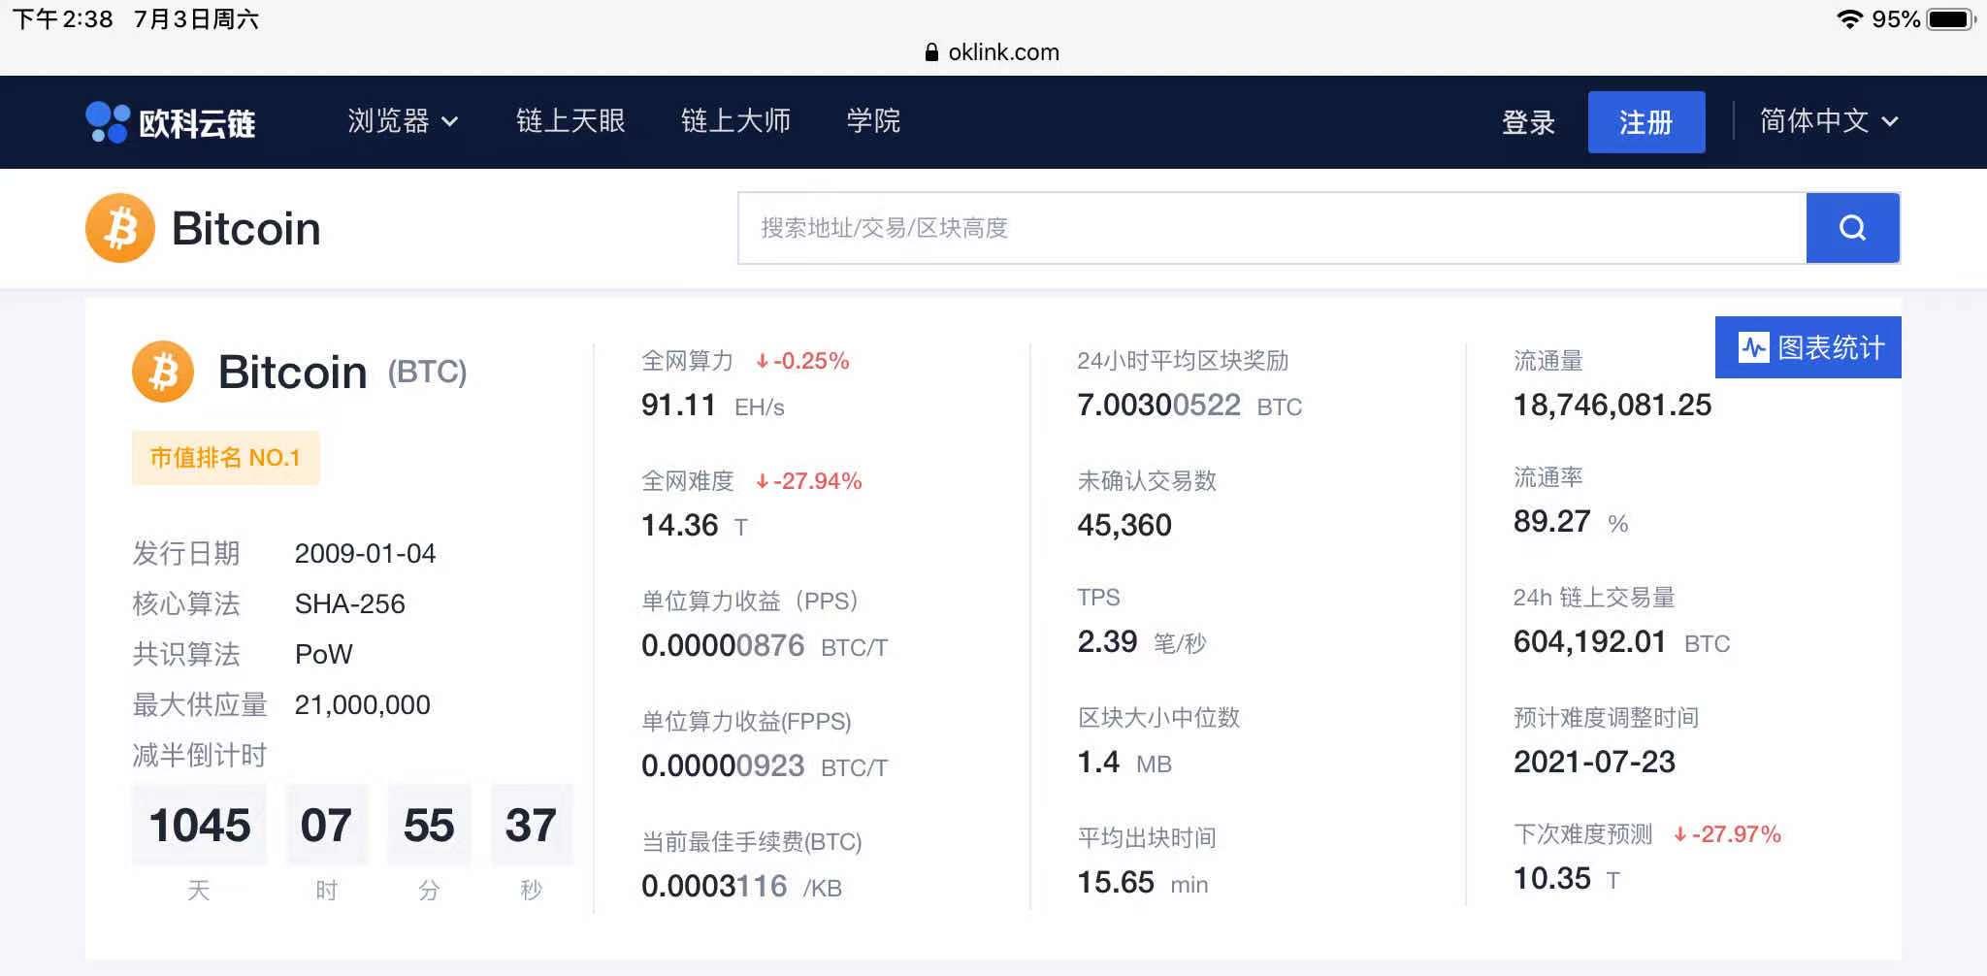Click the 当前最佳手续费(BTC) label
The height and width of the screenshot is (976, 1987).
pyautogui.click(x=752, y=842)
